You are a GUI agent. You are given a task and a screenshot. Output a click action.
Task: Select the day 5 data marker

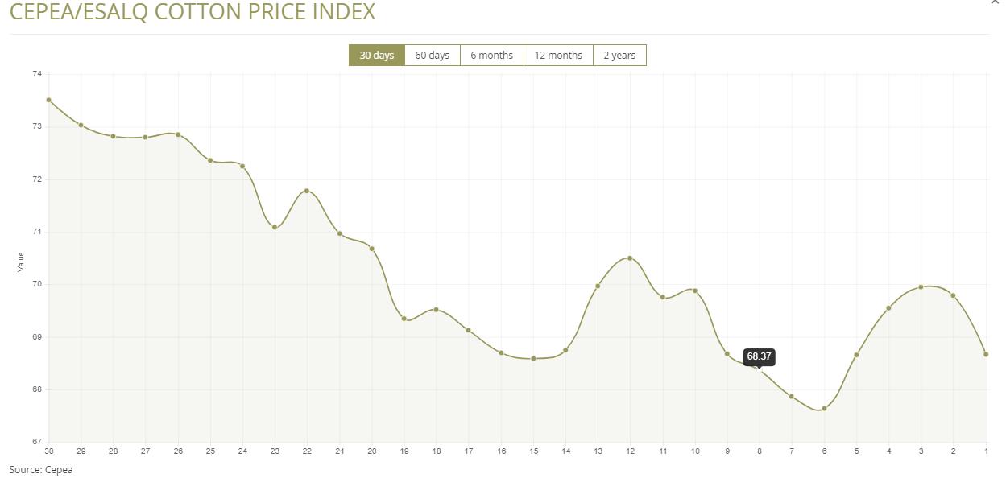(x=856, y=355)
